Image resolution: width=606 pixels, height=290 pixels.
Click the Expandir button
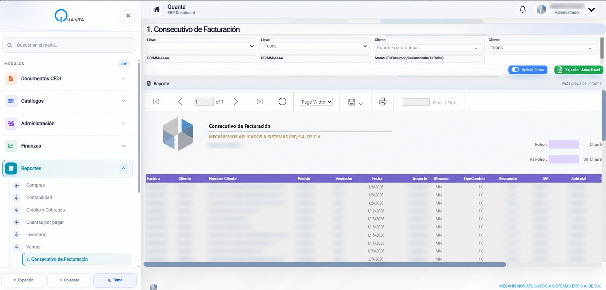coord(23,280)
